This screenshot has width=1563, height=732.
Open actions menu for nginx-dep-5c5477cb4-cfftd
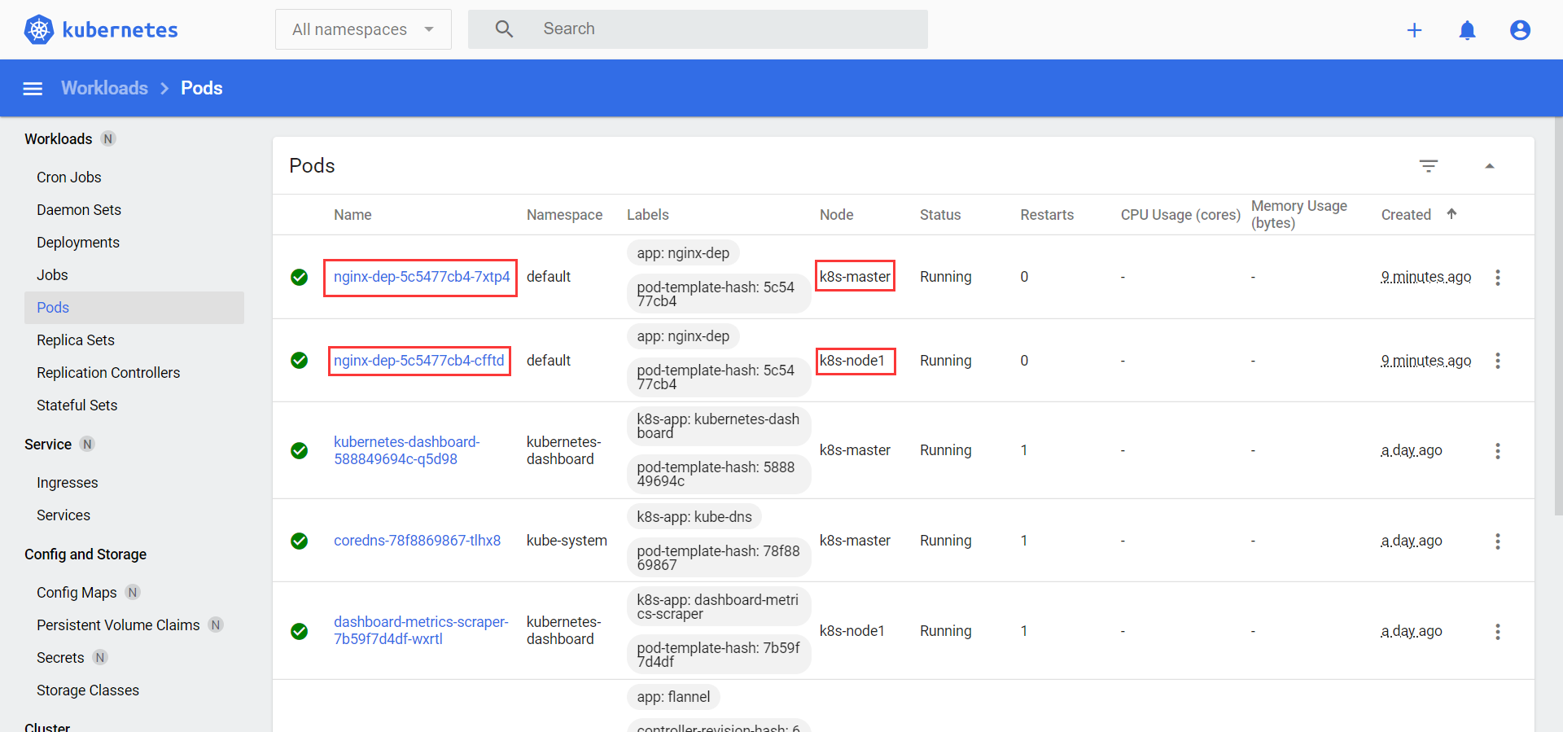tap(1497, 361)
